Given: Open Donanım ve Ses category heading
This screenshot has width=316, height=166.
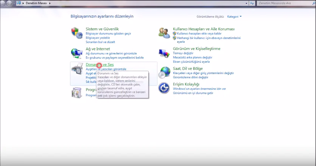Looking at the screenshot, I should [x=100, y=65].
